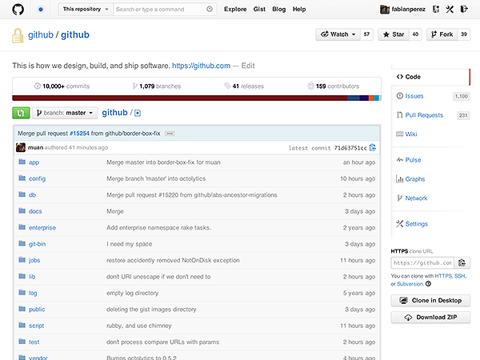This screenshot has width=480, height=360.
Task: Open the Explore menu item
Action: coord(235,9)
